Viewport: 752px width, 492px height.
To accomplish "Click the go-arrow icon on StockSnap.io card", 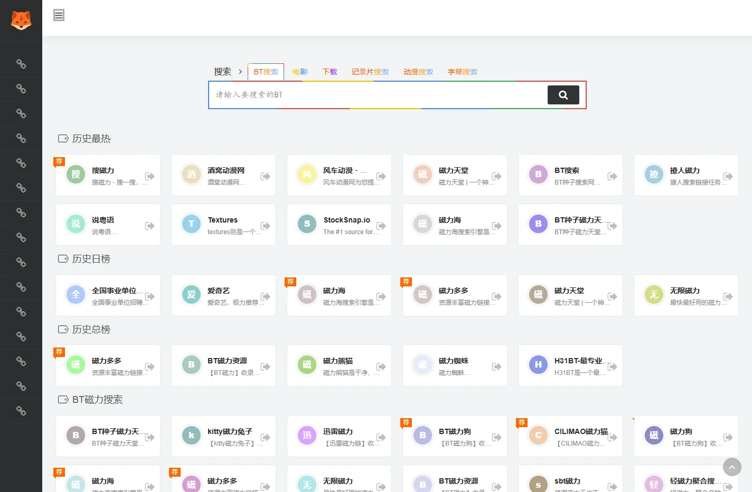I will point(381,226).
